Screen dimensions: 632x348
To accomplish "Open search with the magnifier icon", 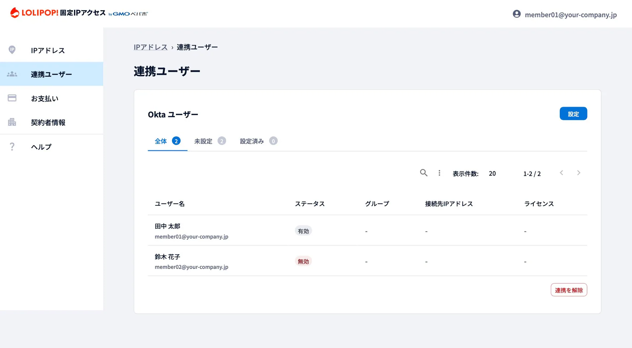I will click(424, 173).
